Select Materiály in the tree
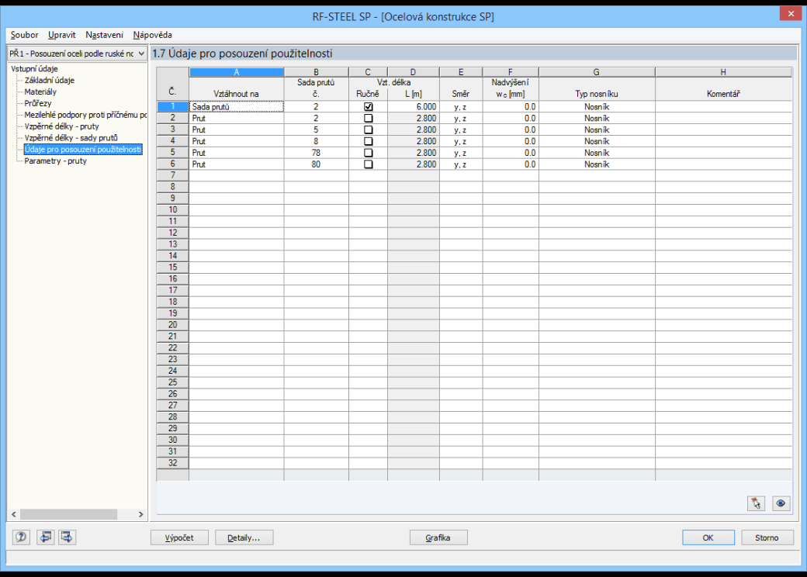 pos(40,92)
